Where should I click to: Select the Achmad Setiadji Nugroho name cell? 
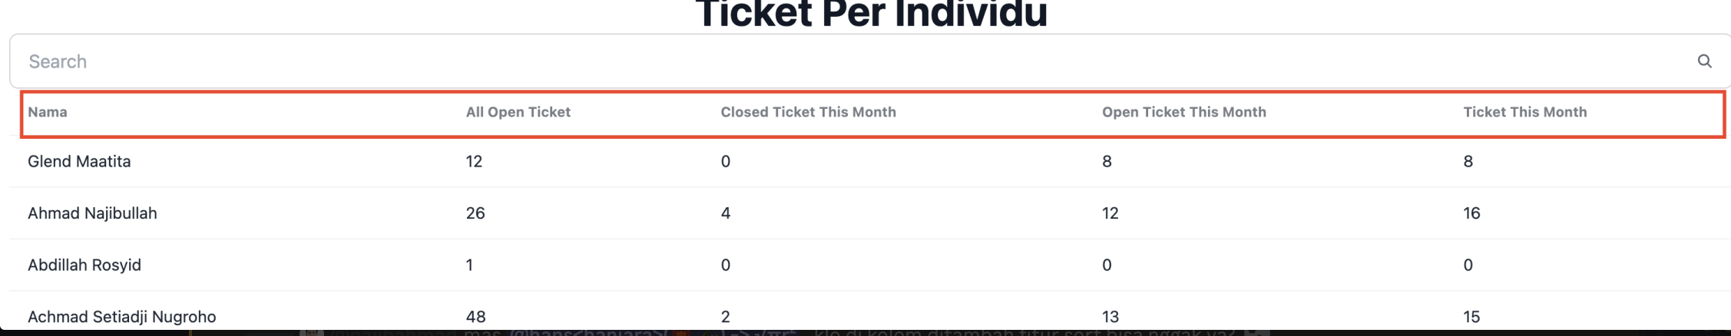(x=122, y=317)
